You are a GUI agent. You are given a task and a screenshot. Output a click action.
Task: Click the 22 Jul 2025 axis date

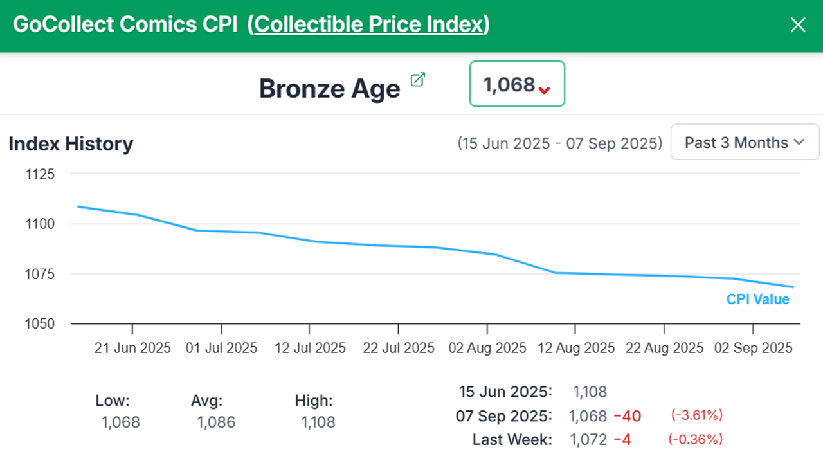point(399,348)
